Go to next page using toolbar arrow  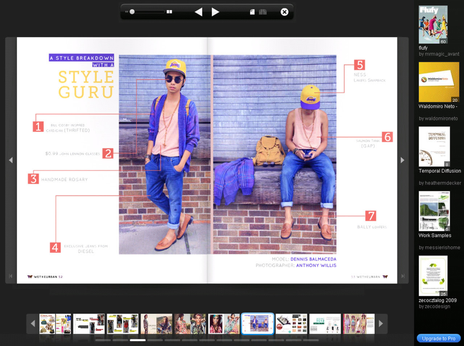click(215, 12)
